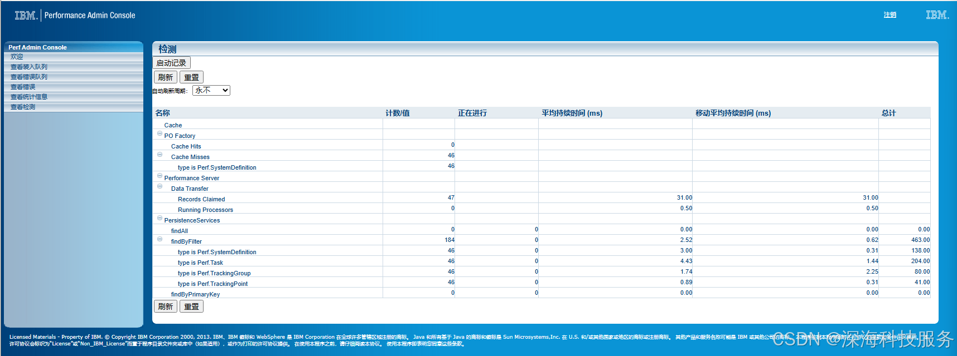The height and width of the screenshot is (356, 957).
Task: Click the 检测 panel title
Action: click(x=167, y=49)
